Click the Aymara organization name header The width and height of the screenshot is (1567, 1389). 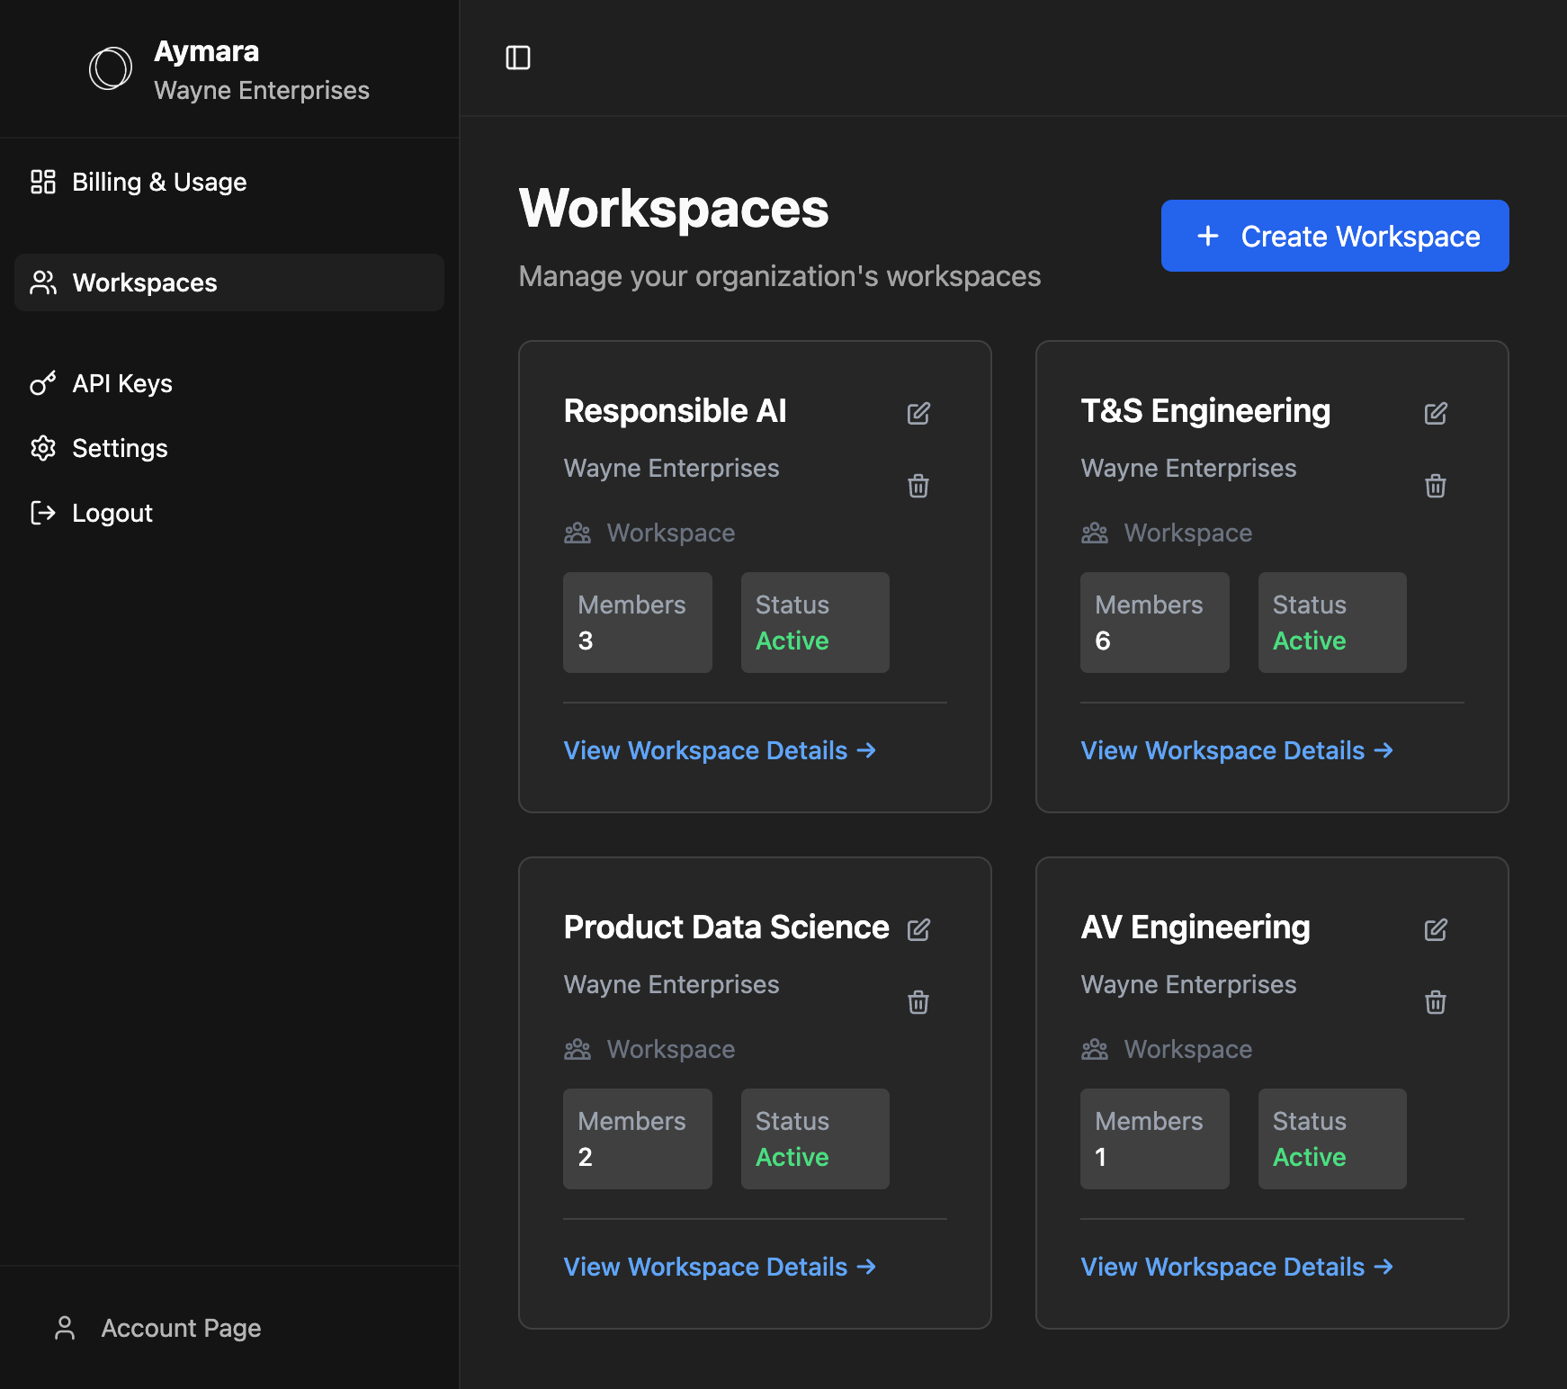click(207, 51)
